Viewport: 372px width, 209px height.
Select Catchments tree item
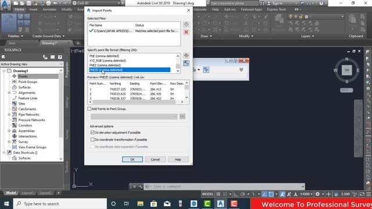point(27,109)
